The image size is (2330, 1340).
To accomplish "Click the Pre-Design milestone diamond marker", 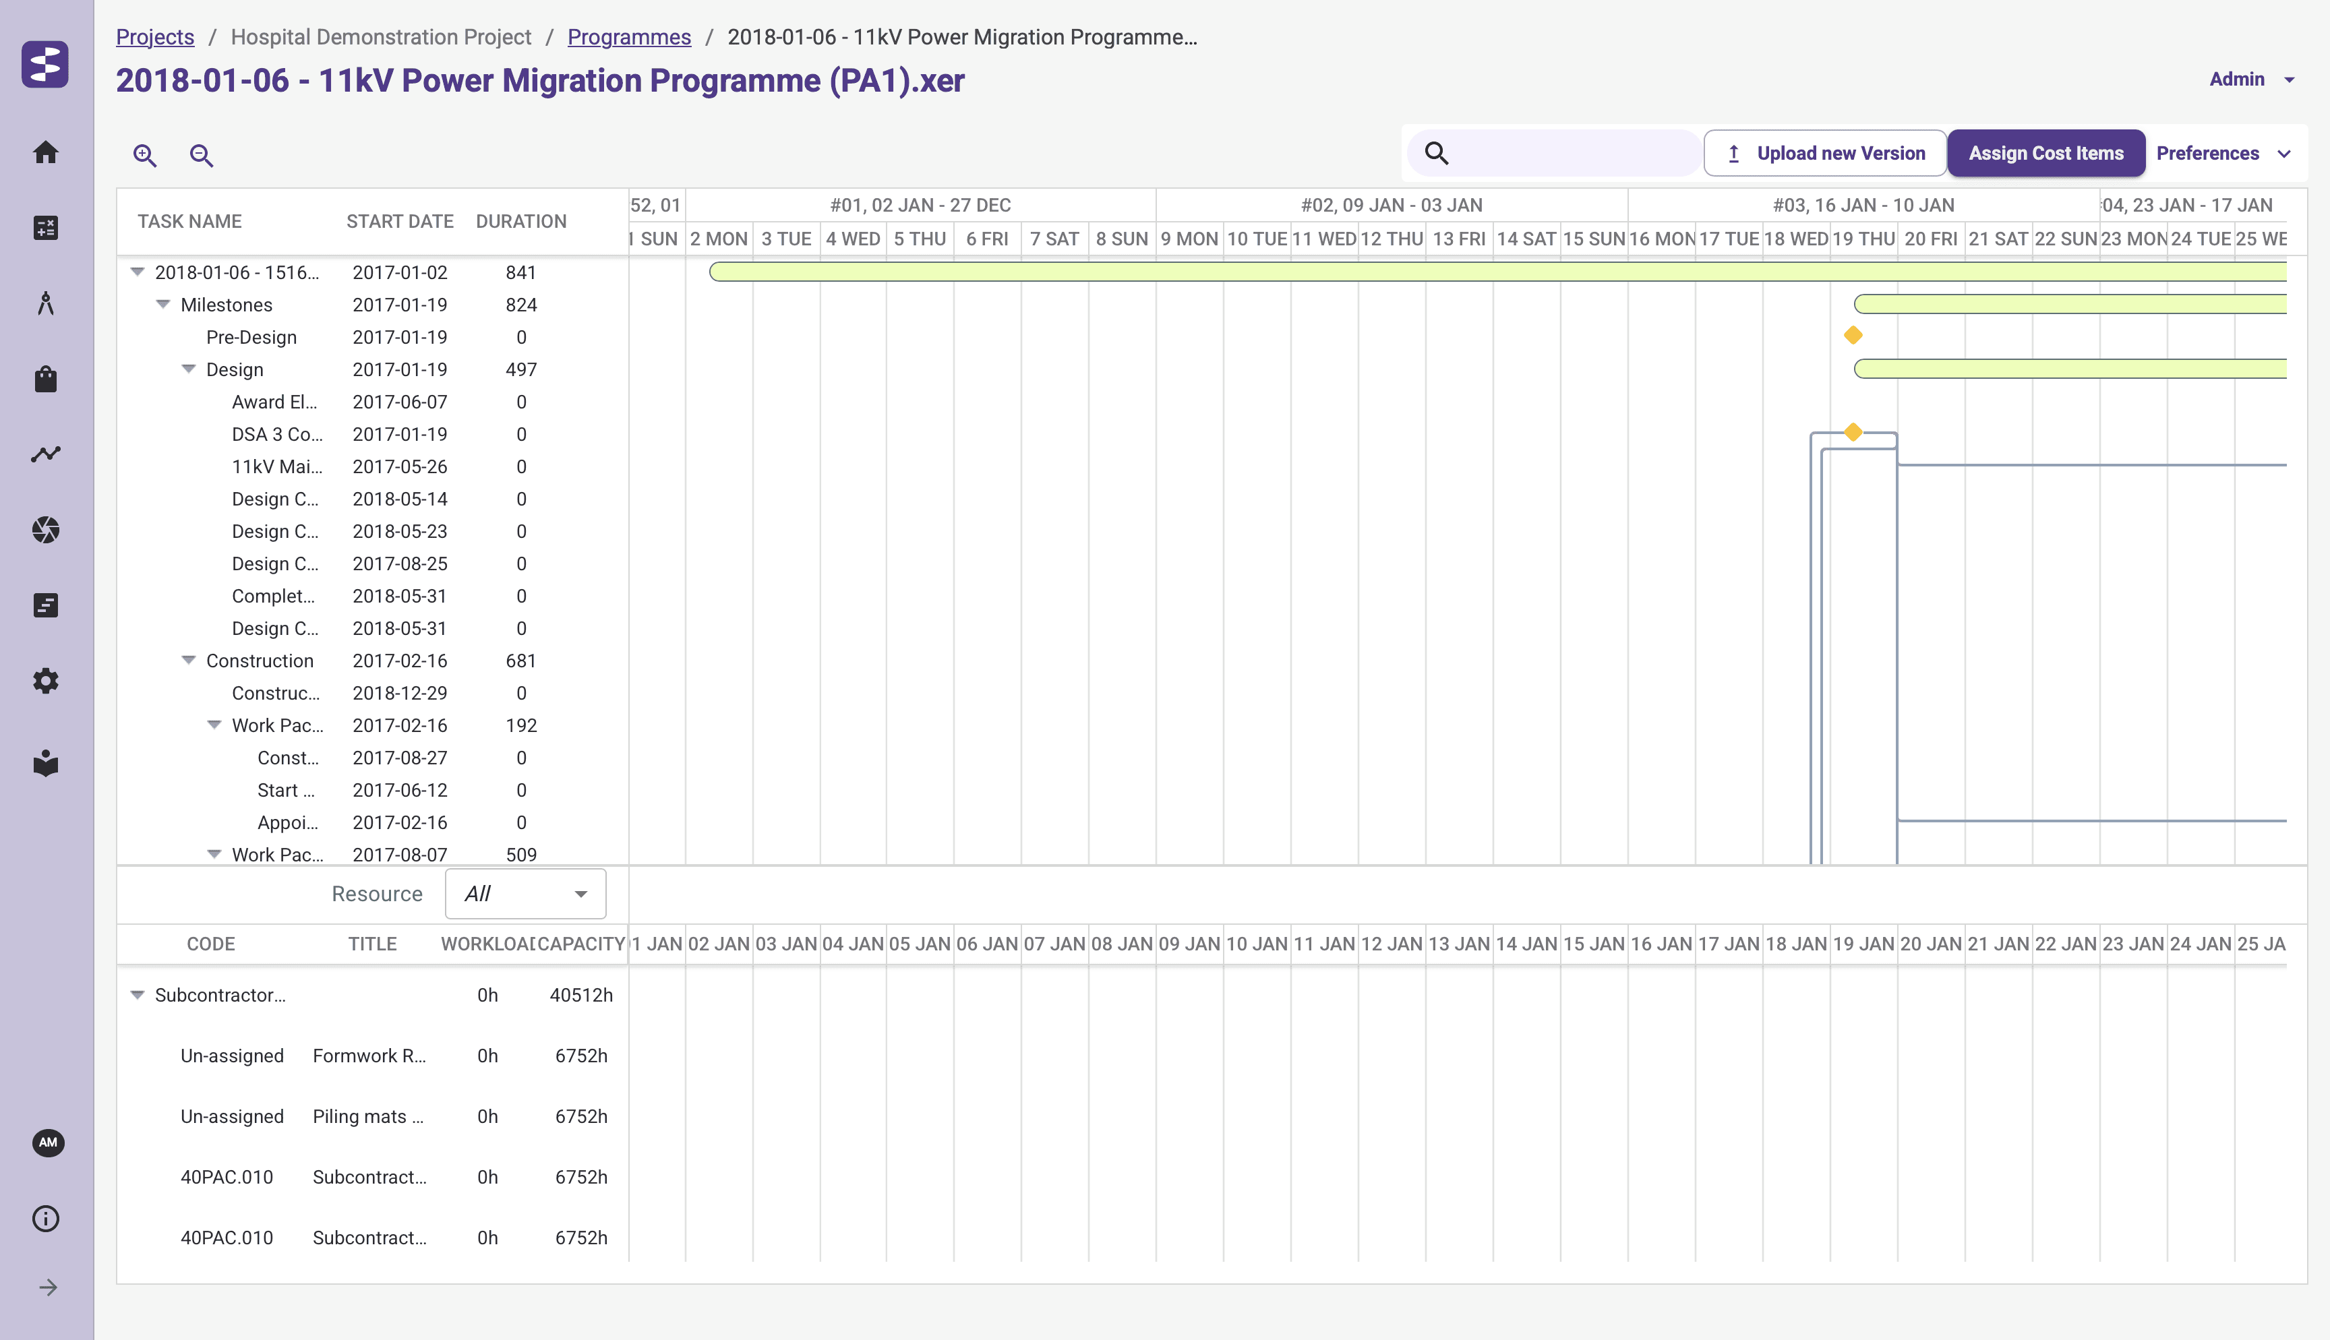I will pyautogui.click(x=1853, y=336).
